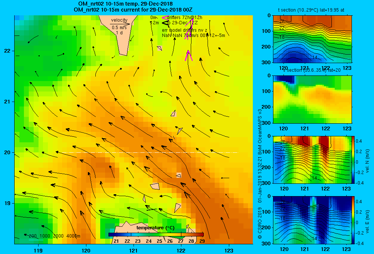
Task: Click the main map's latitude label 21
Action: (x=7, y=102)
